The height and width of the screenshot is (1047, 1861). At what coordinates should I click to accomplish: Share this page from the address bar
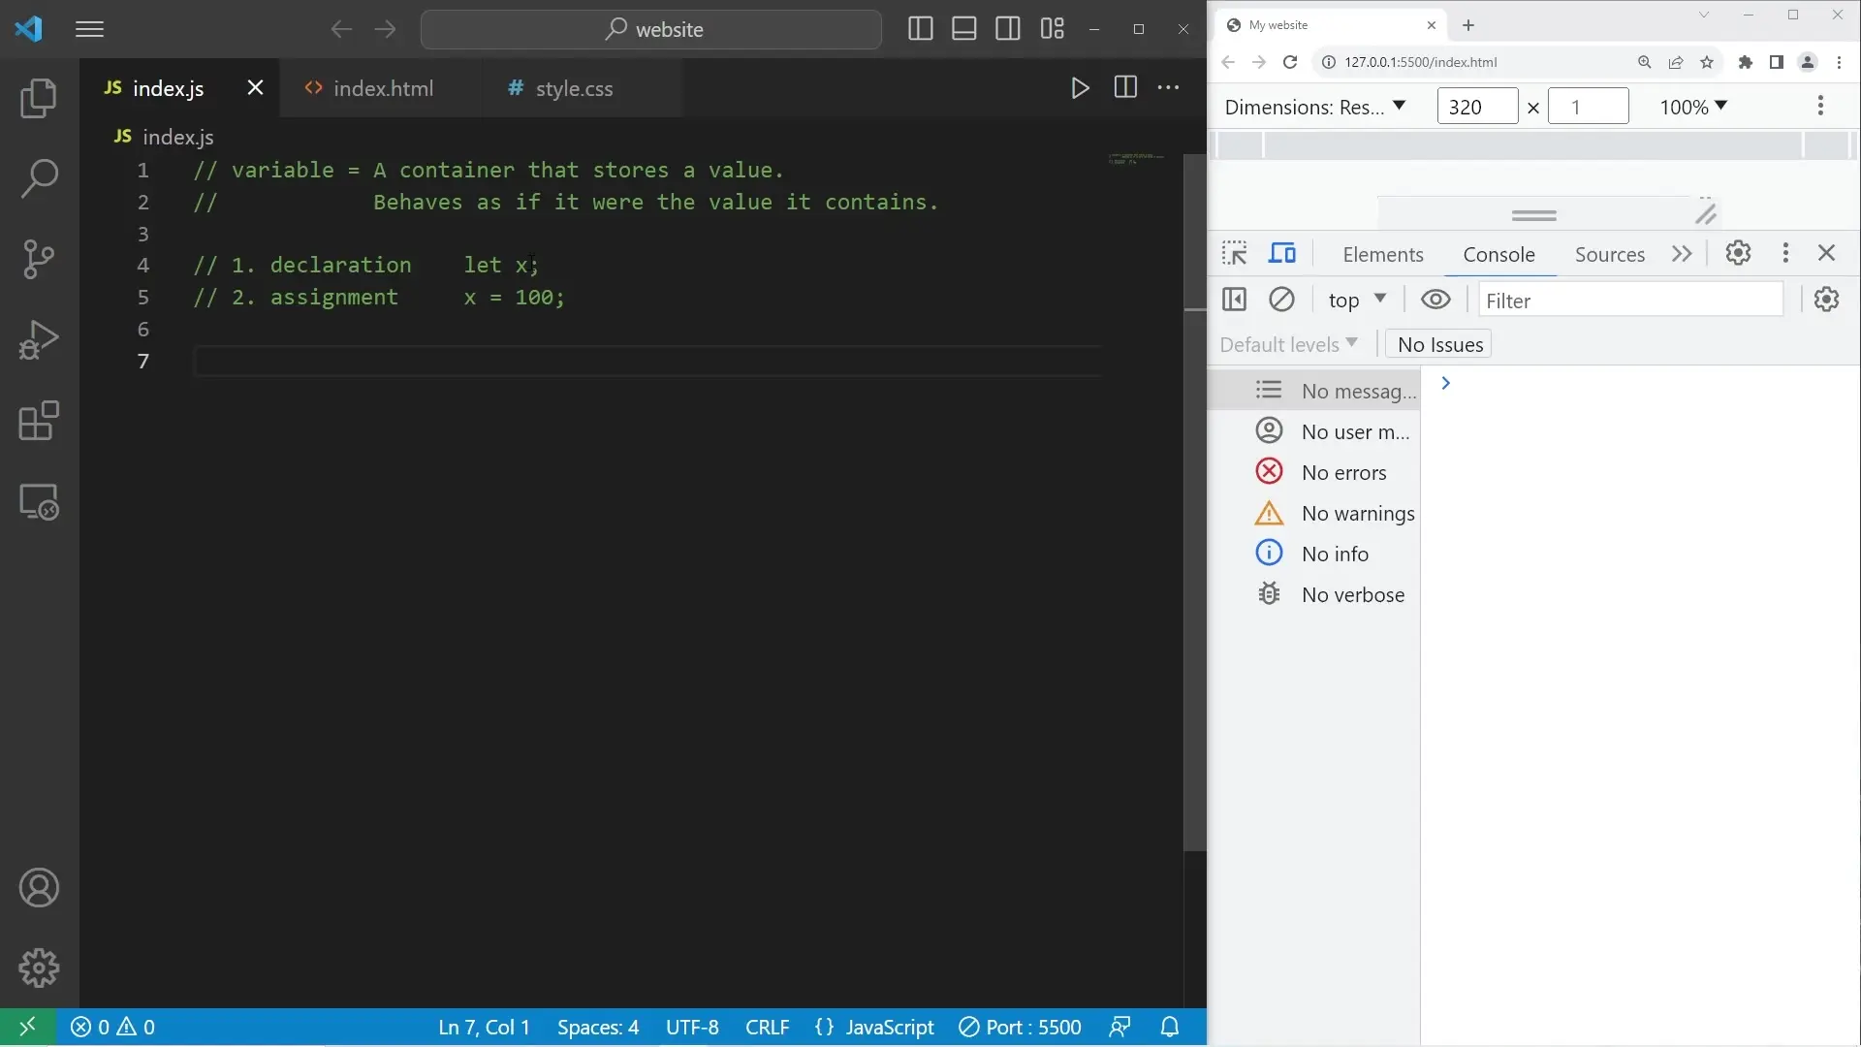pyautogui.click(x=1676, y=62)
